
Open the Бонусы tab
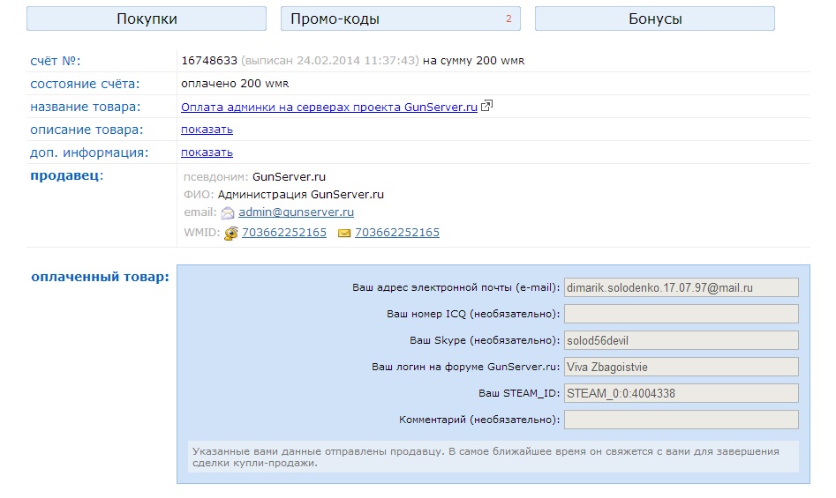[x=654, y=19]
